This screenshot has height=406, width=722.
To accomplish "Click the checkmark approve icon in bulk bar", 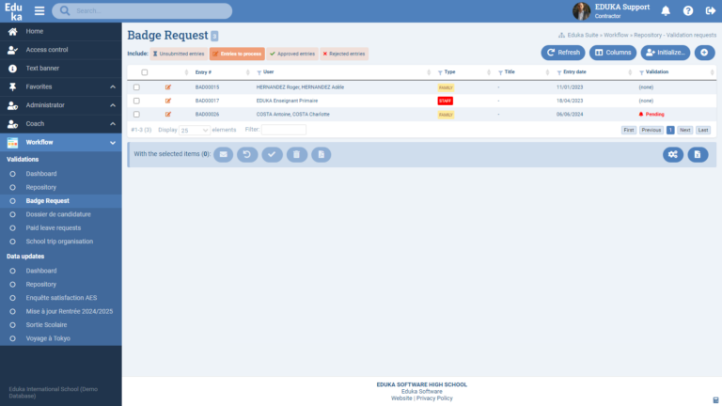I will tap(272, 153).
